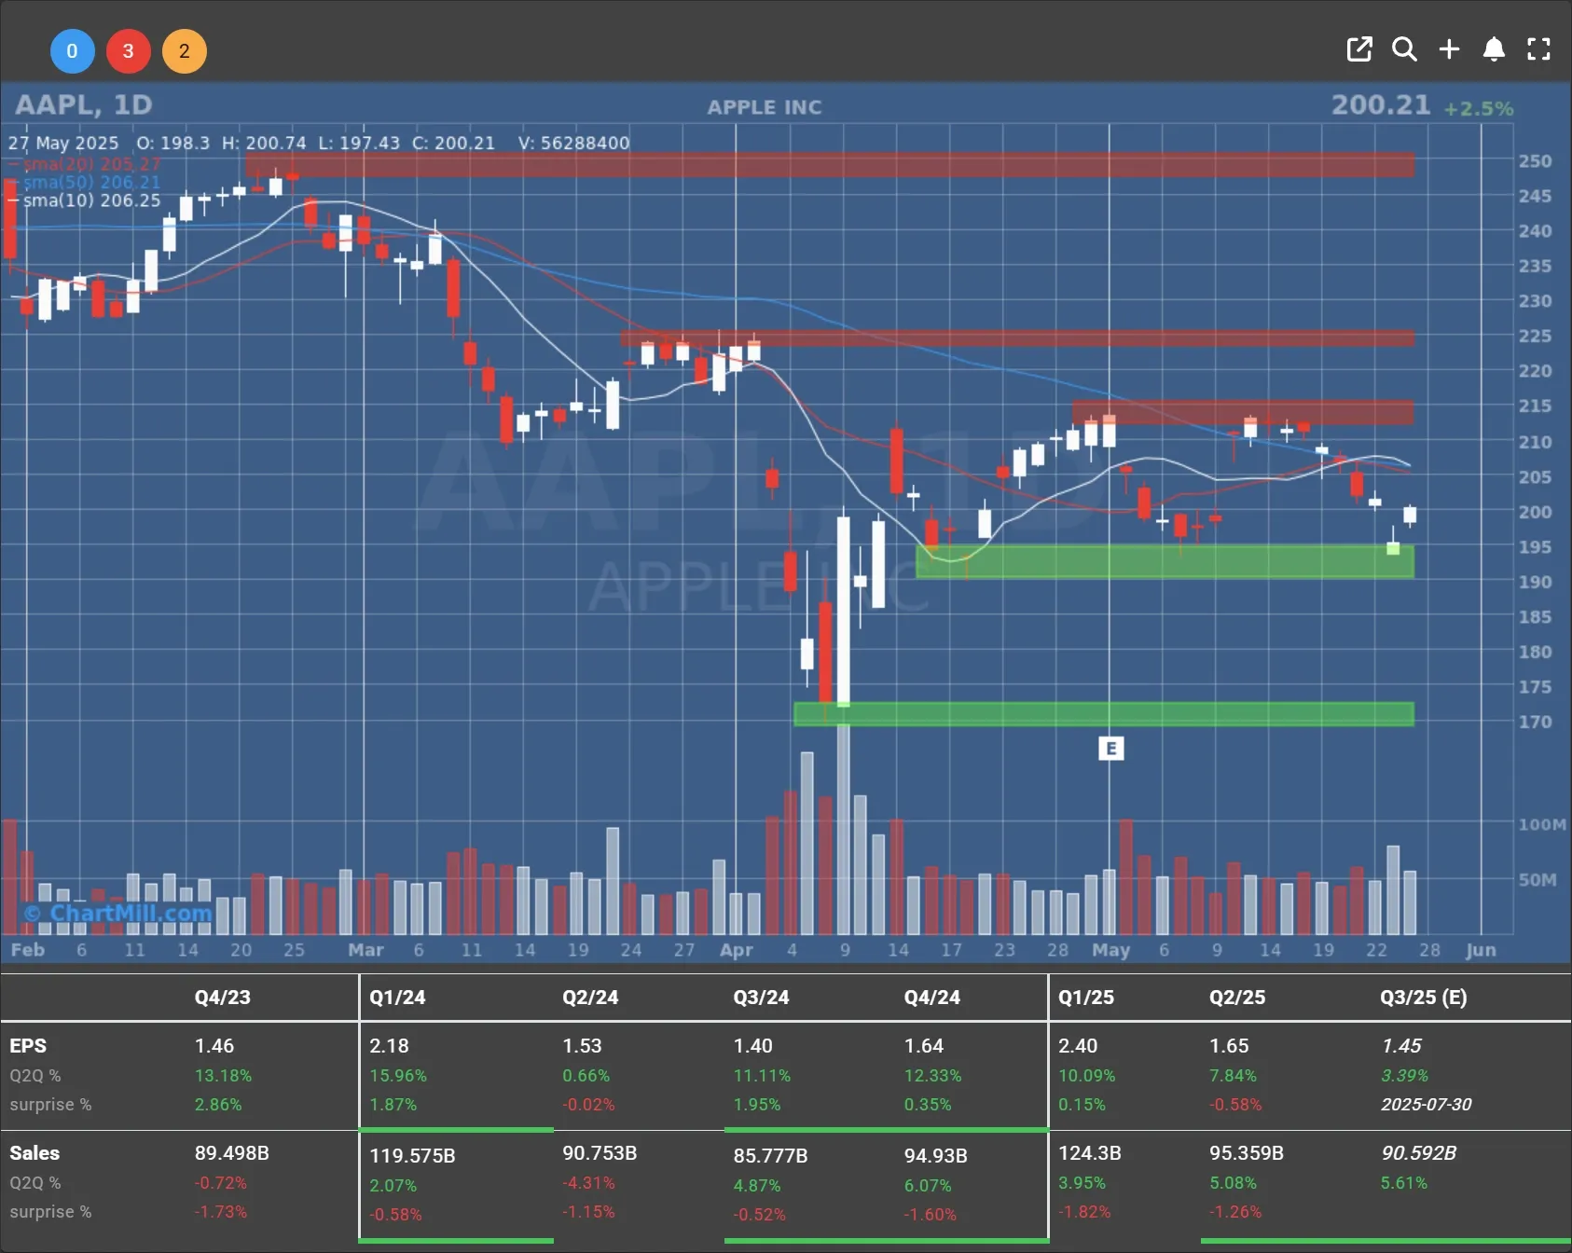Click EPS value 2.40
This screenshot has width=1572, height=1253.
(x=1078, y=1046)
